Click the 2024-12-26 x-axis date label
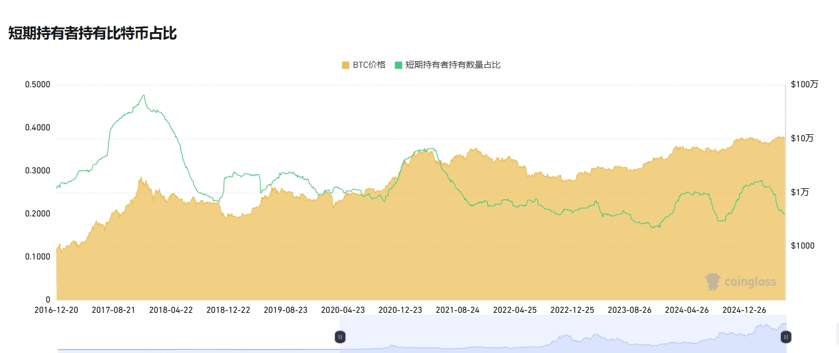 (744, 310)
